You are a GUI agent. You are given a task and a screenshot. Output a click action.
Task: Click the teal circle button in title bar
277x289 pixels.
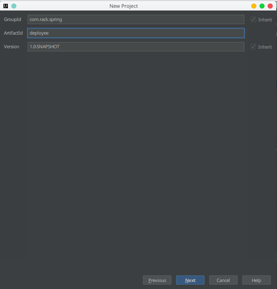pyautogui.click(x=14, y=6)
